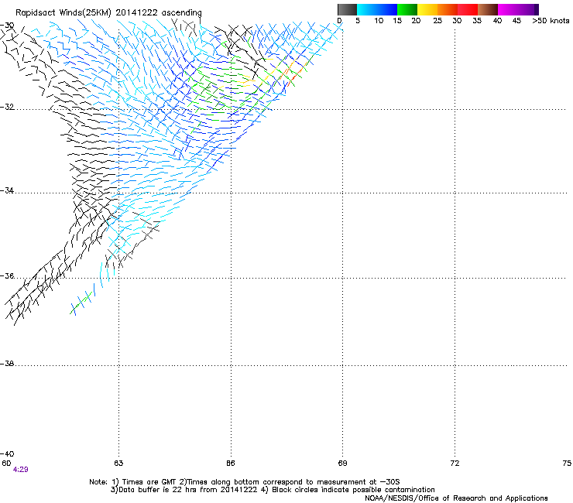This screenshot has height=503, width=573.
Task: Click the longitude label '63'
Action: (x=118, y=464)
